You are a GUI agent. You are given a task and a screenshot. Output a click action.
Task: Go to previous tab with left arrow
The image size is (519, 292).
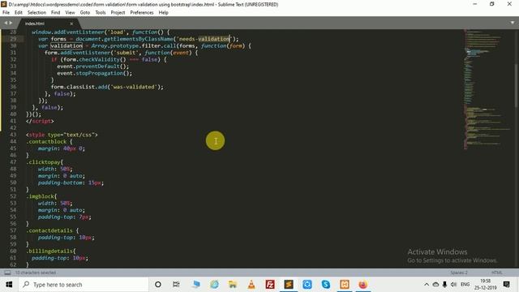click(x=6, y=23)
